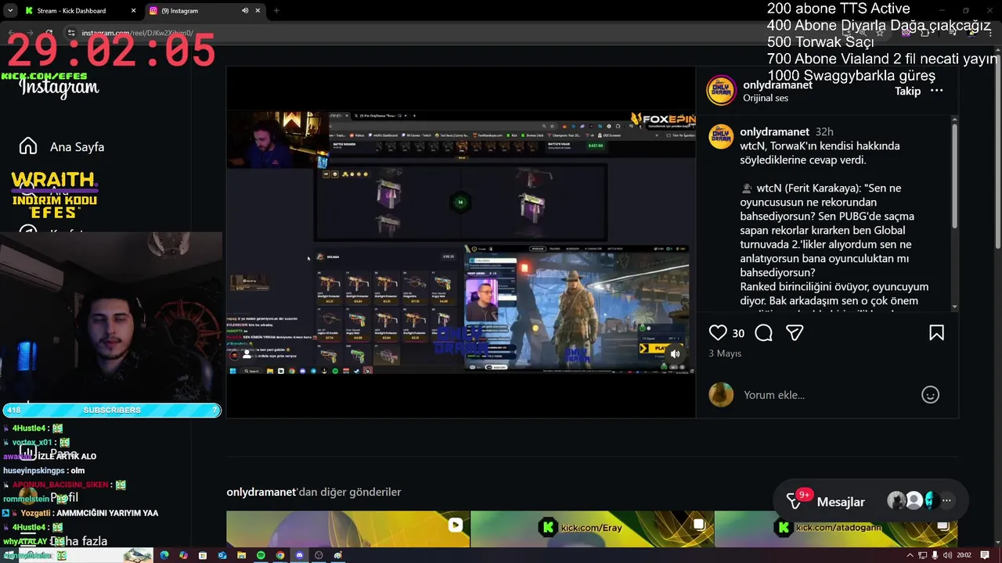Mute the Instagram tab via speaker icon
Image resolution: width=1002 pixels, height=563 pixels.
tap(245, 11)
